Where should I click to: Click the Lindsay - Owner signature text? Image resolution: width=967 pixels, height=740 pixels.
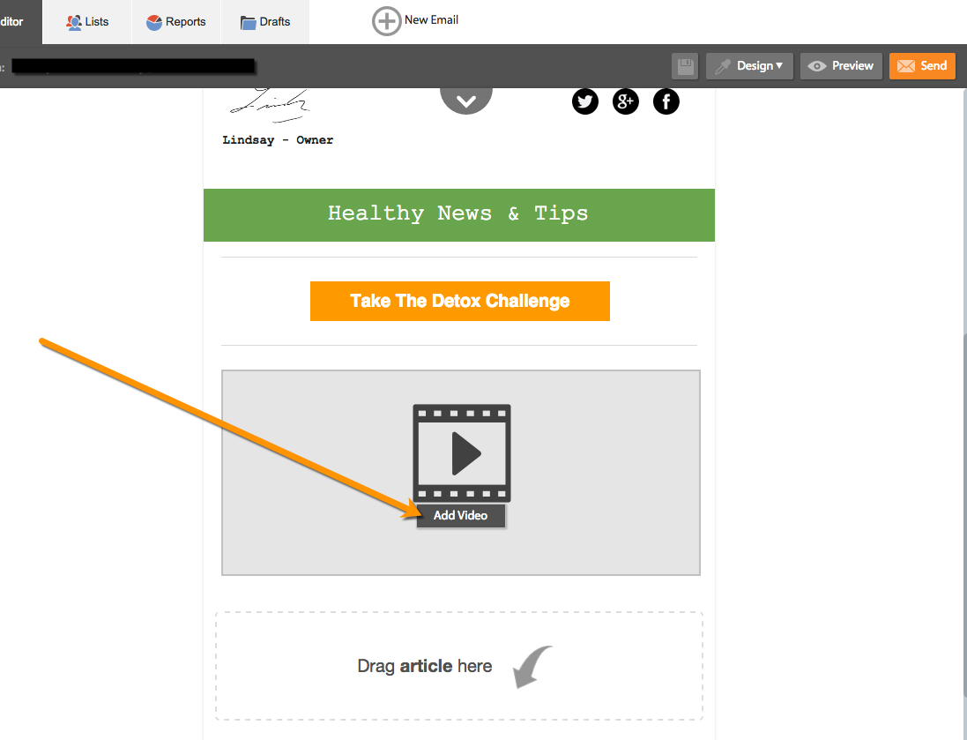278,140
